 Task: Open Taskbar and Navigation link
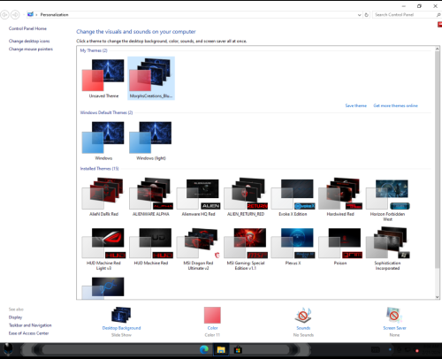coord(30,325)
